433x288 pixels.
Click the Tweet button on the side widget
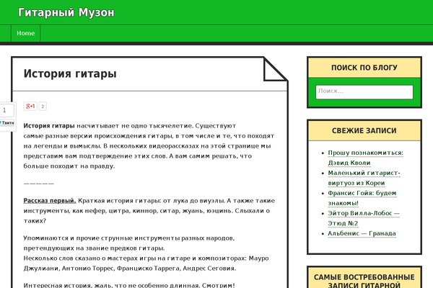pos(7,123)
